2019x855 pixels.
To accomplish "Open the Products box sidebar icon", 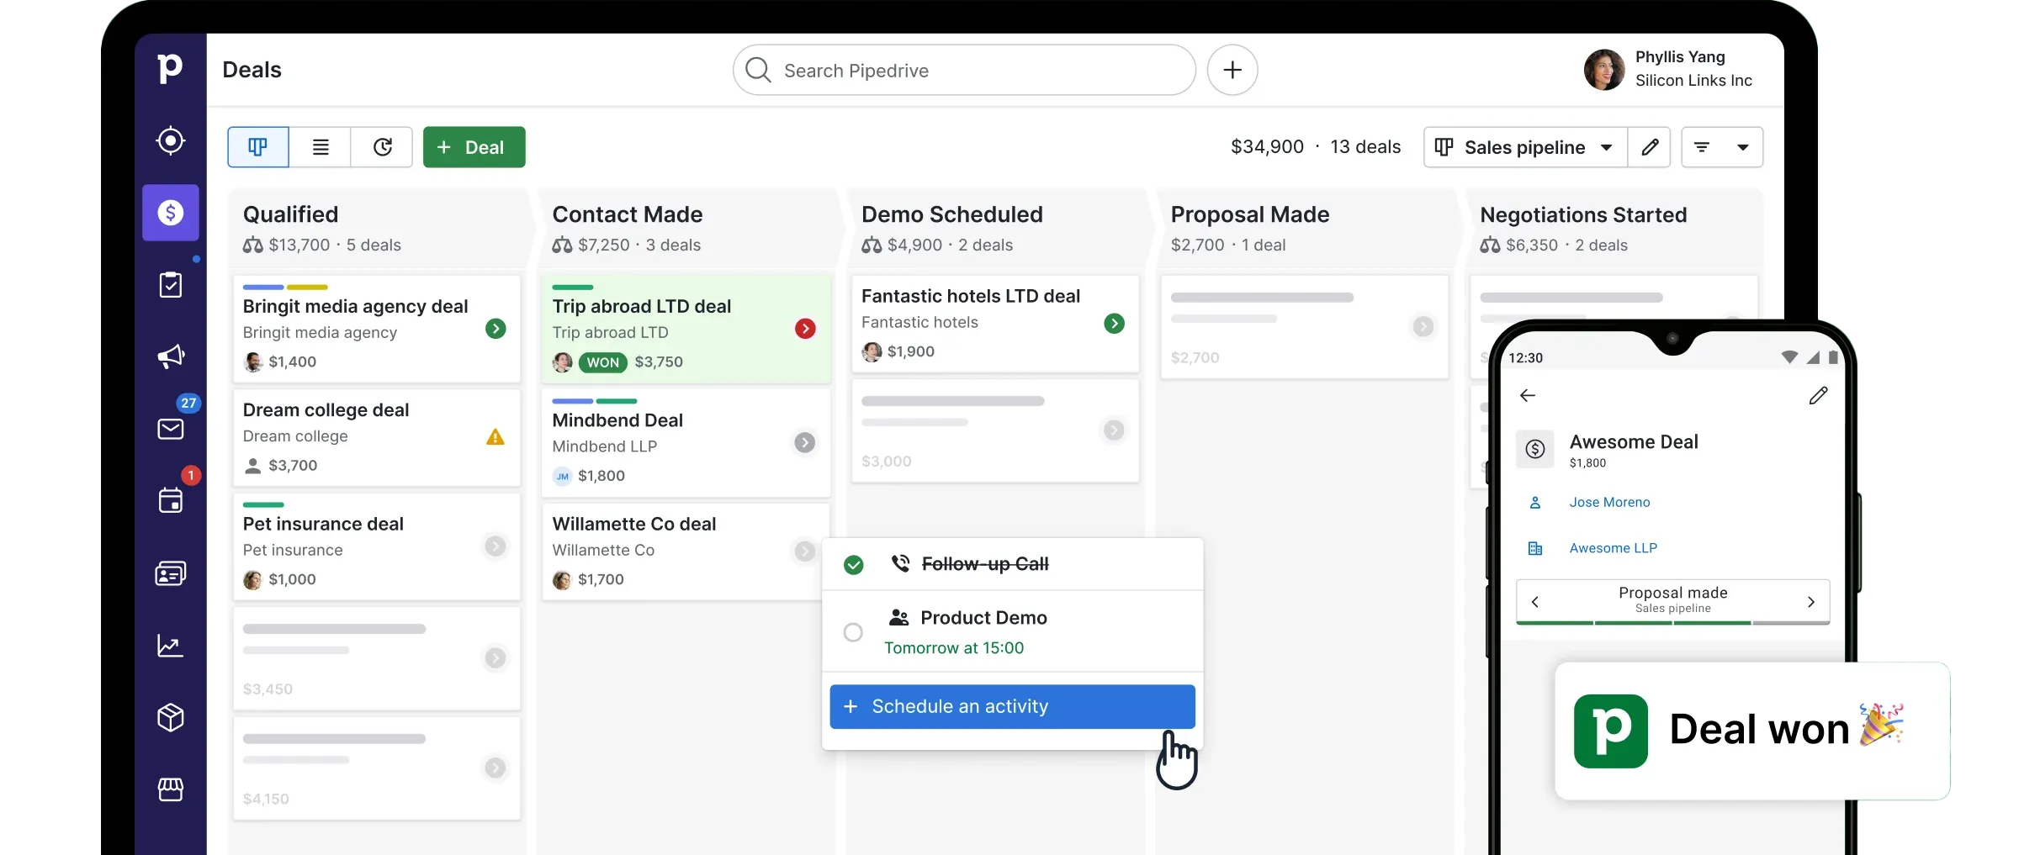I will click(171, 717).
